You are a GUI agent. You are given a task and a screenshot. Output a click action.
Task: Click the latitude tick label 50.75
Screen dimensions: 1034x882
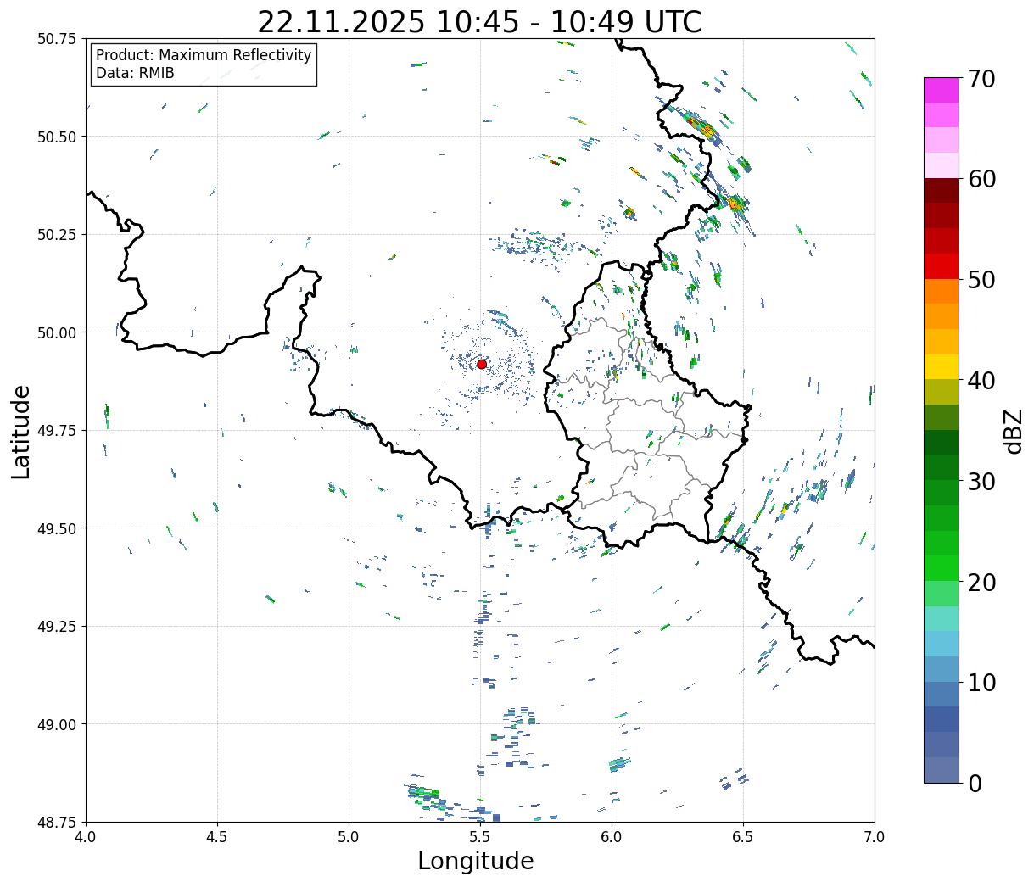point(57,39)
